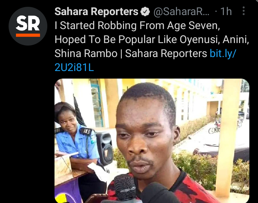Click the verified checkmark badge
The image size is (258, 203).
(x=145, y=11)
